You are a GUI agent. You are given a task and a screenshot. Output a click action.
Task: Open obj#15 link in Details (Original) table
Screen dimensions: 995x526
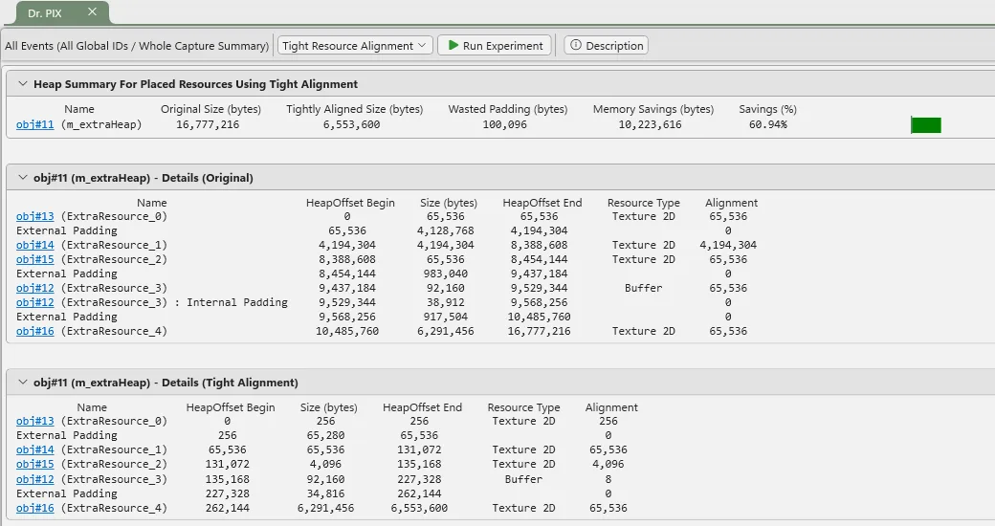pos(35,259)
